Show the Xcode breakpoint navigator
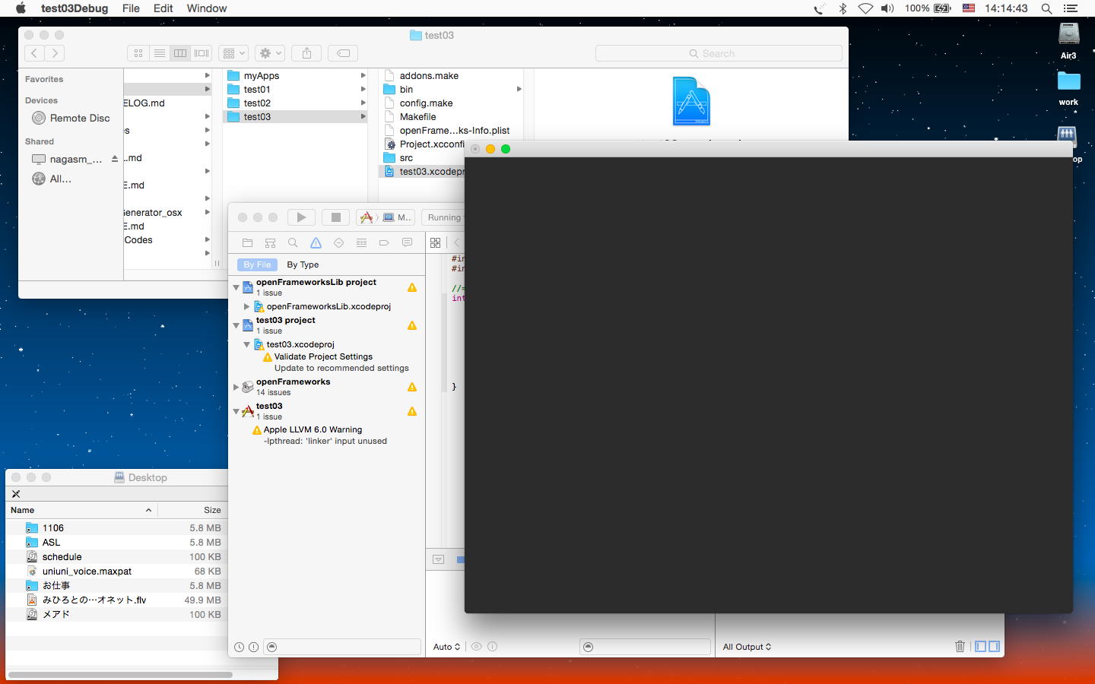 pos(384,242)
